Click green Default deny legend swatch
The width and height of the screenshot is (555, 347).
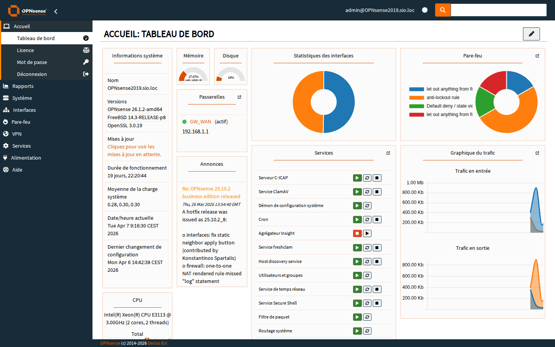point(417,106)
